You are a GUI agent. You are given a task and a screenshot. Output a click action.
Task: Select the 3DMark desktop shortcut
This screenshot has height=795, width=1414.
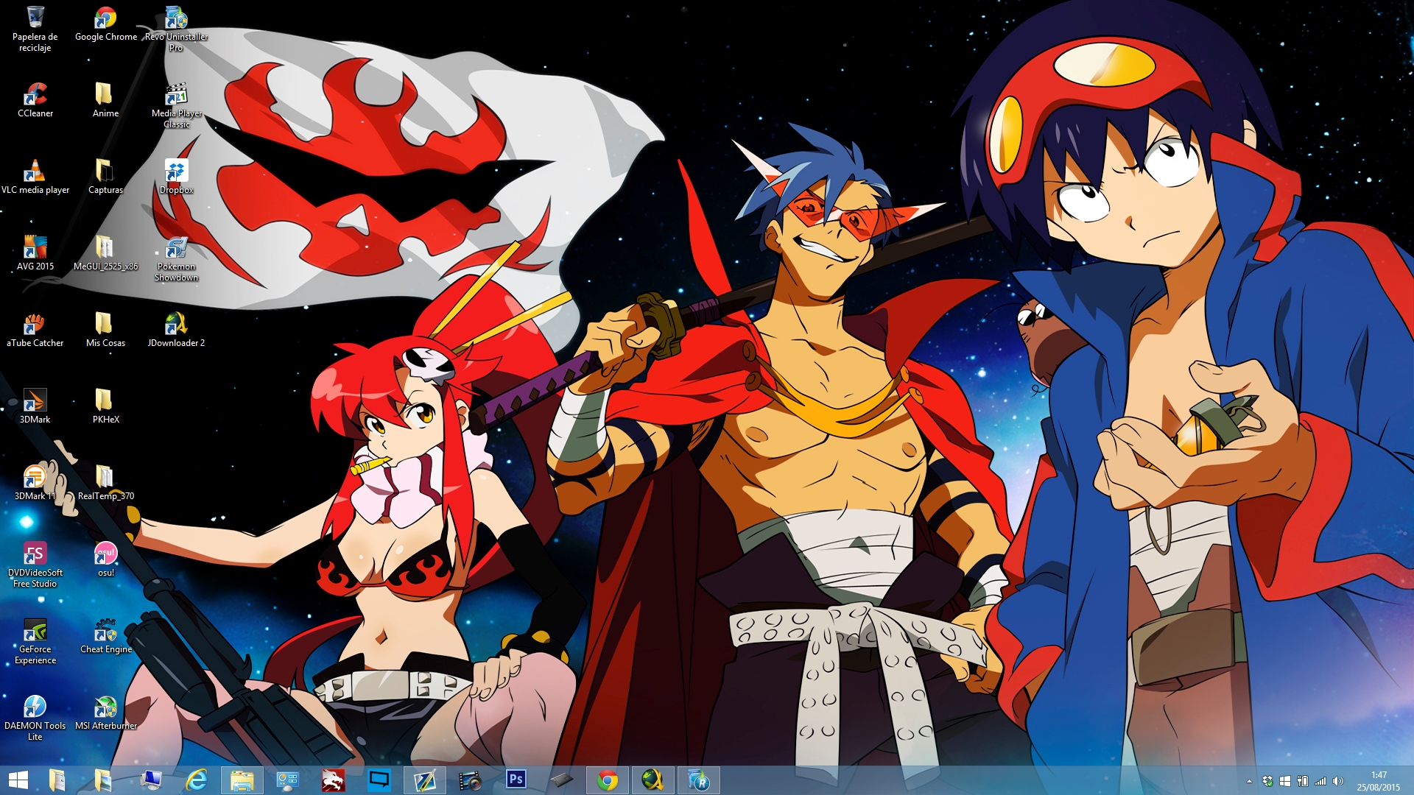35,407
